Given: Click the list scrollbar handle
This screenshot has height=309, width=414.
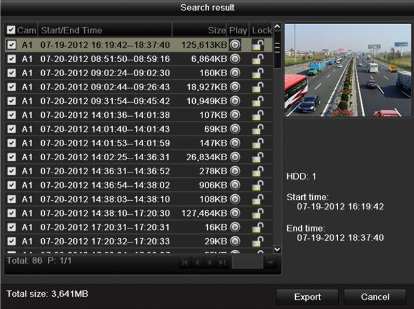Looking at the screenshot, I should click(277, 50).
